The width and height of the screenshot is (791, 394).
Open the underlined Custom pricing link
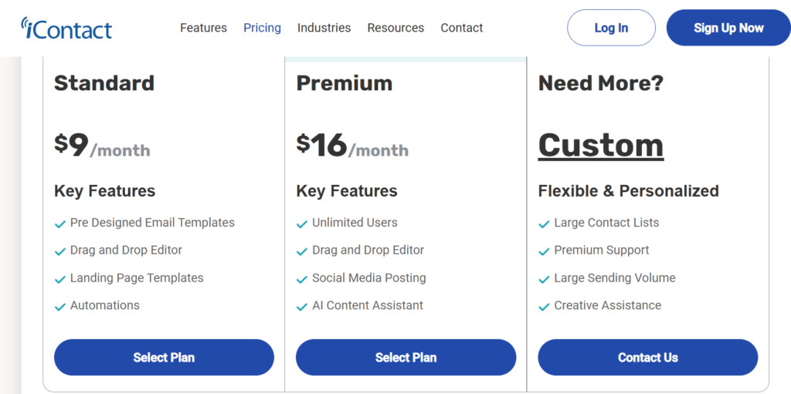[601, 146]
